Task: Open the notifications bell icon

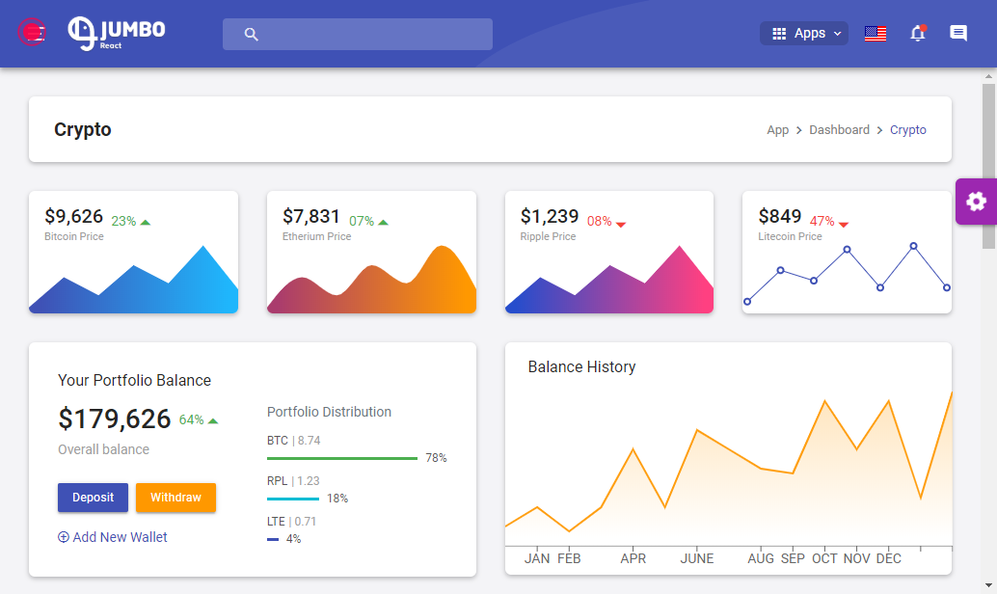Action: (x=918, y=33)
